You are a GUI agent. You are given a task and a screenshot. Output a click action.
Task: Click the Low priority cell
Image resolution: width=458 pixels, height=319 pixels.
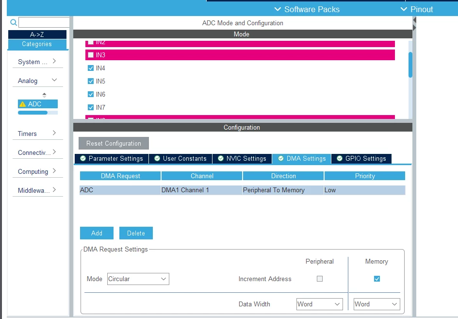point(364,190)
